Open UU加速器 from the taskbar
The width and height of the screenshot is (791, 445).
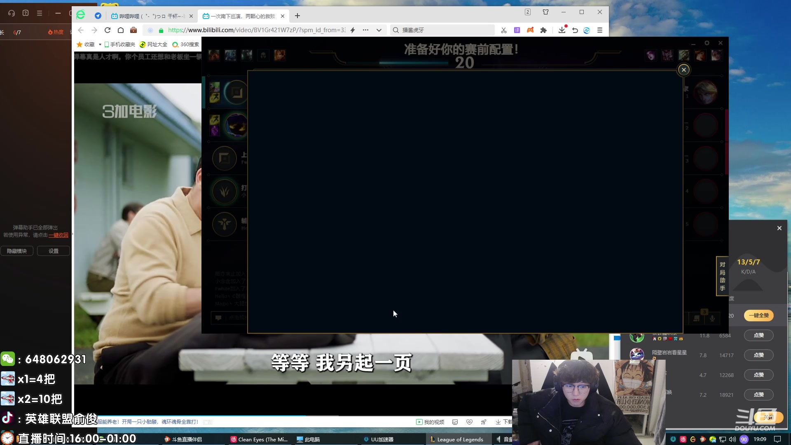379,439
